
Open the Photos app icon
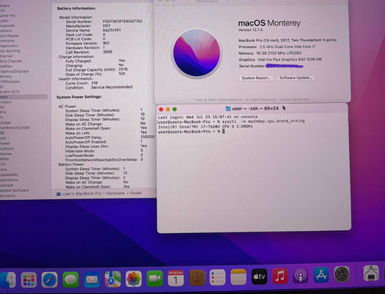point(134,279)
